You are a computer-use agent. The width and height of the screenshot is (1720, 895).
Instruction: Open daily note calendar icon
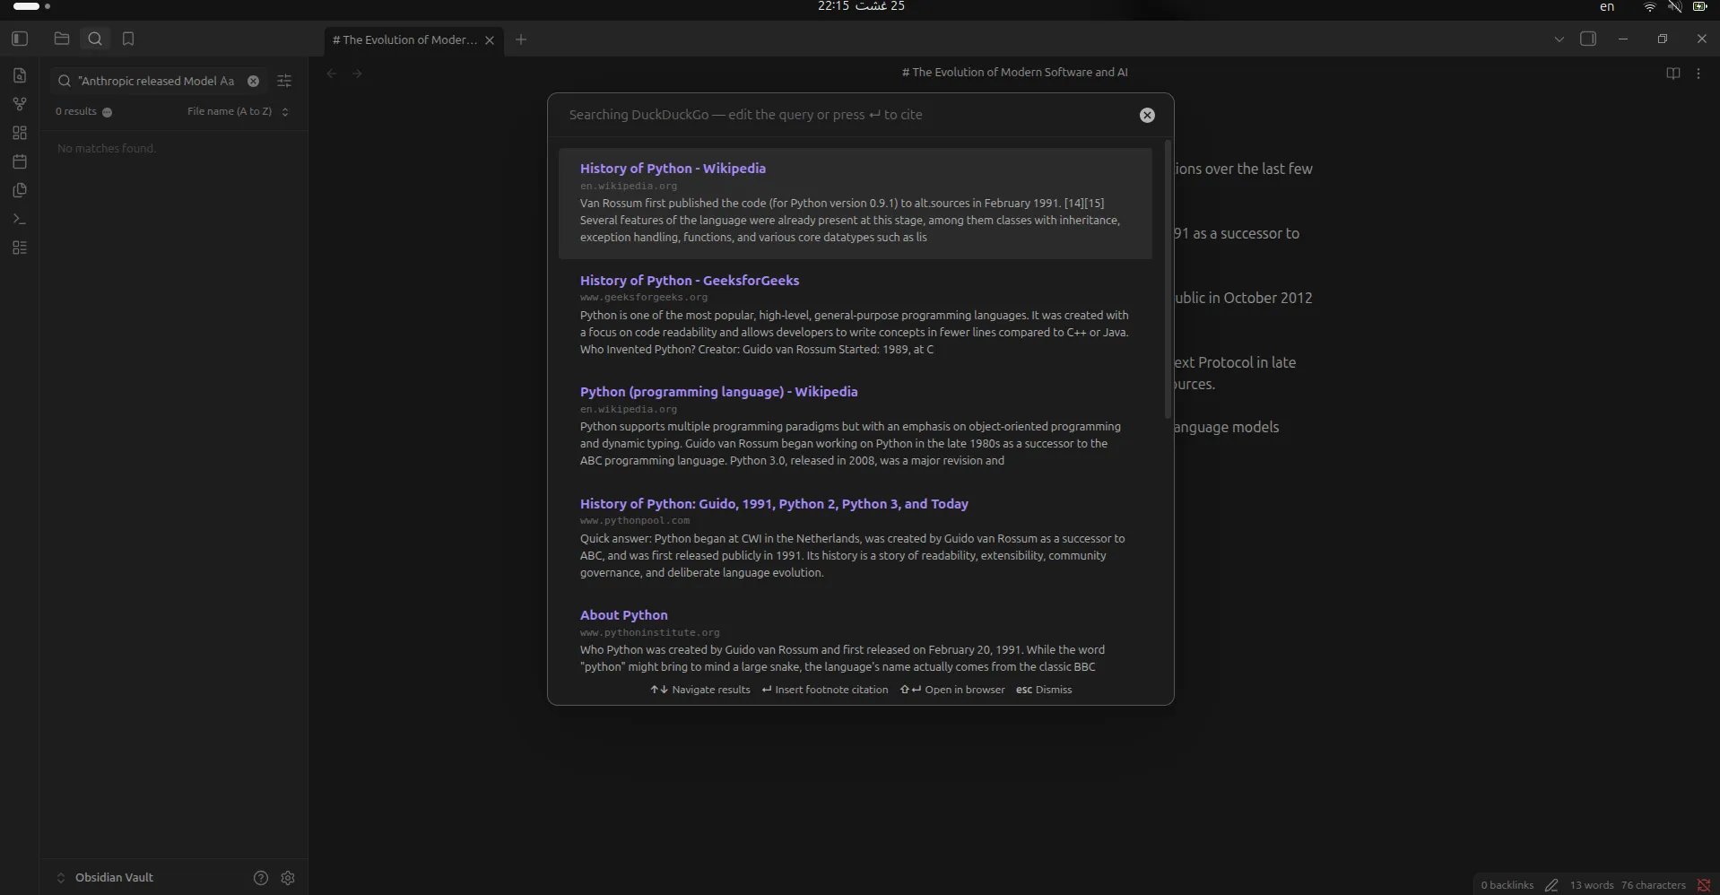coord(20,161)
